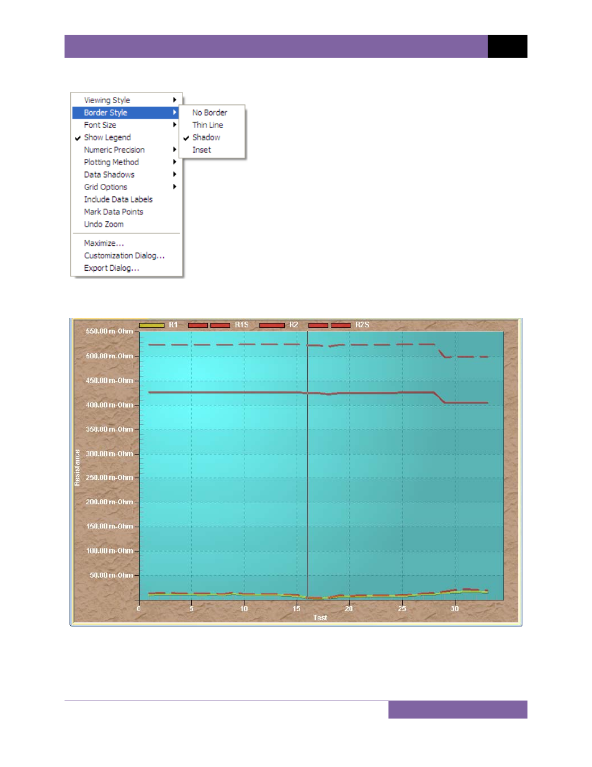
Task: Click the R1 legend label
Action: 173,325
